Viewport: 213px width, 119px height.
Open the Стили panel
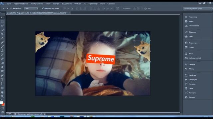click(189, 47)
